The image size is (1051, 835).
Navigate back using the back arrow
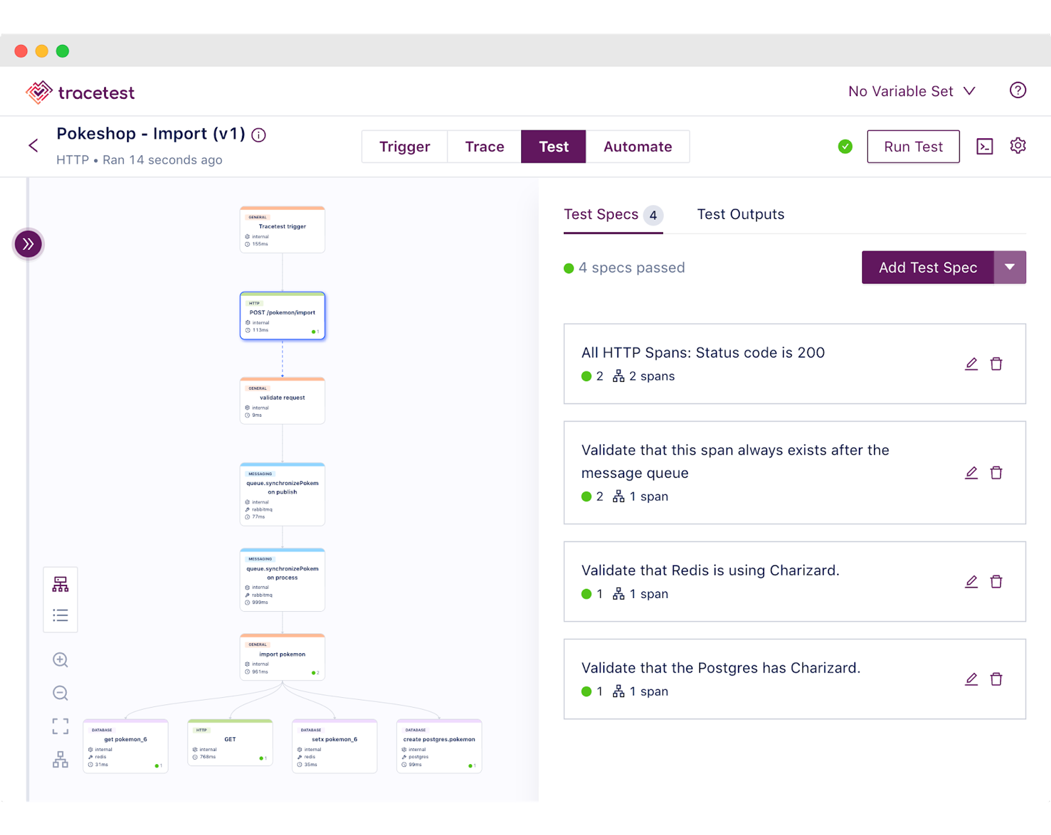click(x=34, y=146)
